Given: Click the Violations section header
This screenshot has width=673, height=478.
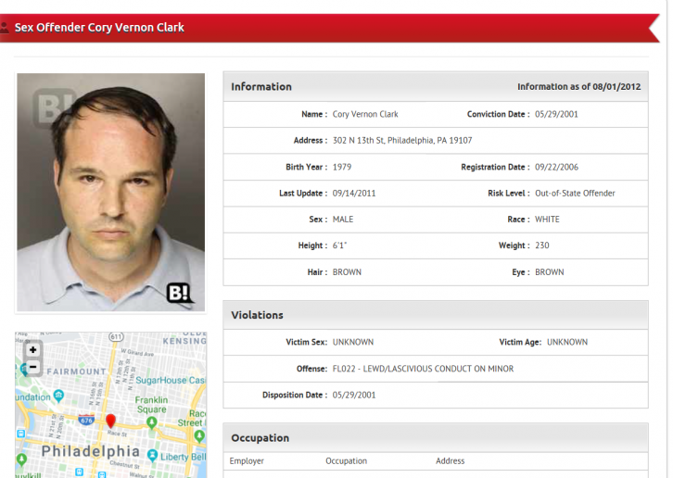Looking at the screenshot, I should [x=257, y=315].
